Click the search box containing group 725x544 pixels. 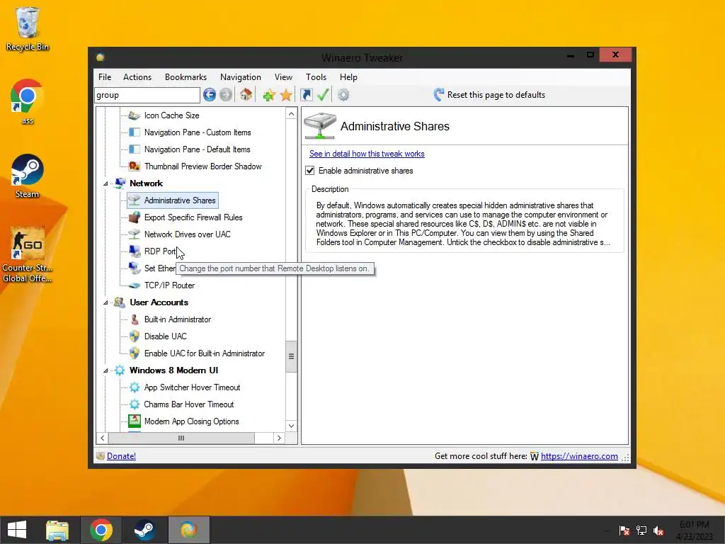(x=147, y=95)
